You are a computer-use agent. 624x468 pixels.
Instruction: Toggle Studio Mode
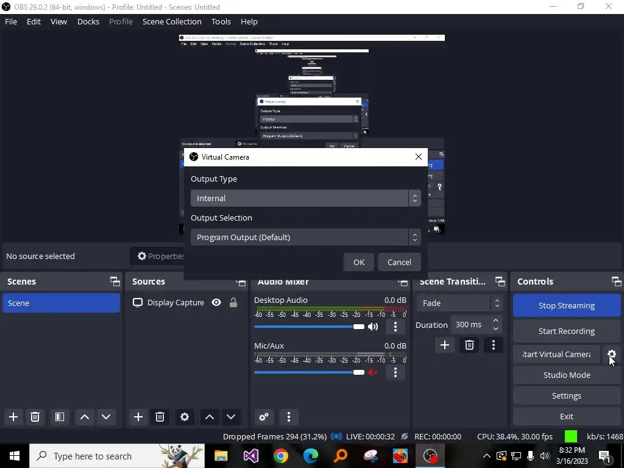(567, 375)
